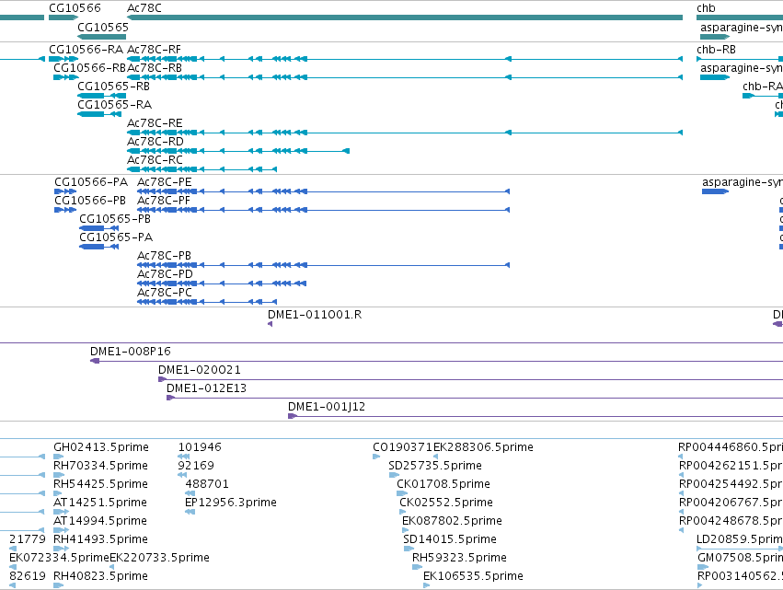Image resolution: width=783 pixels, height=590 pixels.
Task: Click protein CG10566-PB
Action: coord(65,210)
